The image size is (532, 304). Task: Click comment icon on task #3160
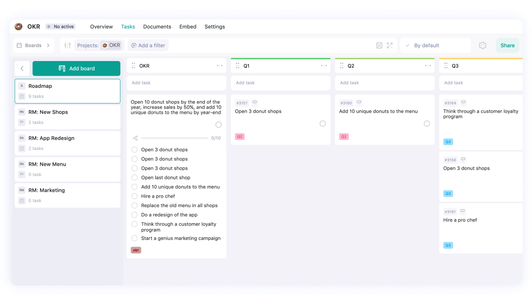(359, 103)
